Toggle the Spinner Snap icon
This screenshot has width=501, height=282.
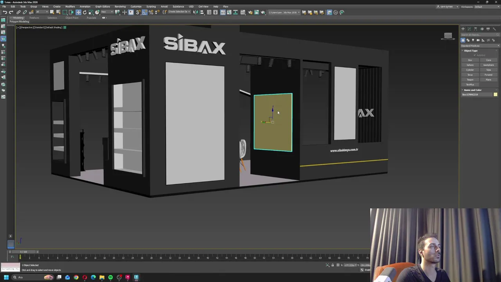(x=157, y=12)
